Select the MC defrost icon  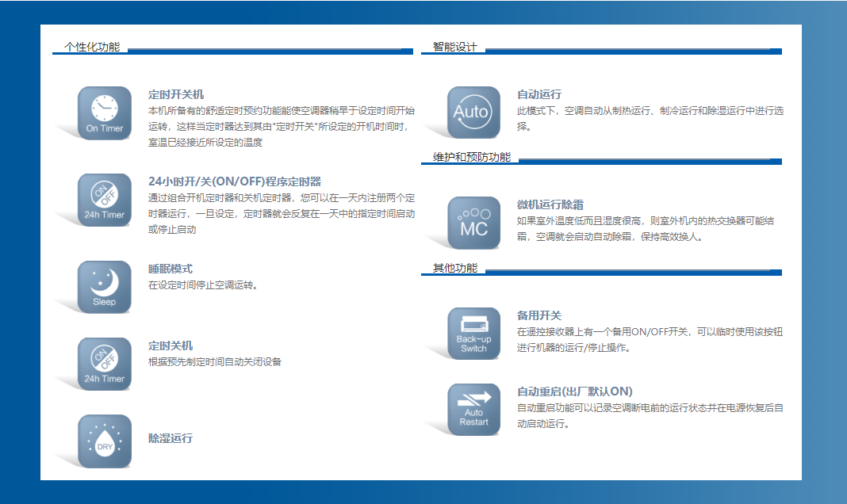(x=473, y=223)
